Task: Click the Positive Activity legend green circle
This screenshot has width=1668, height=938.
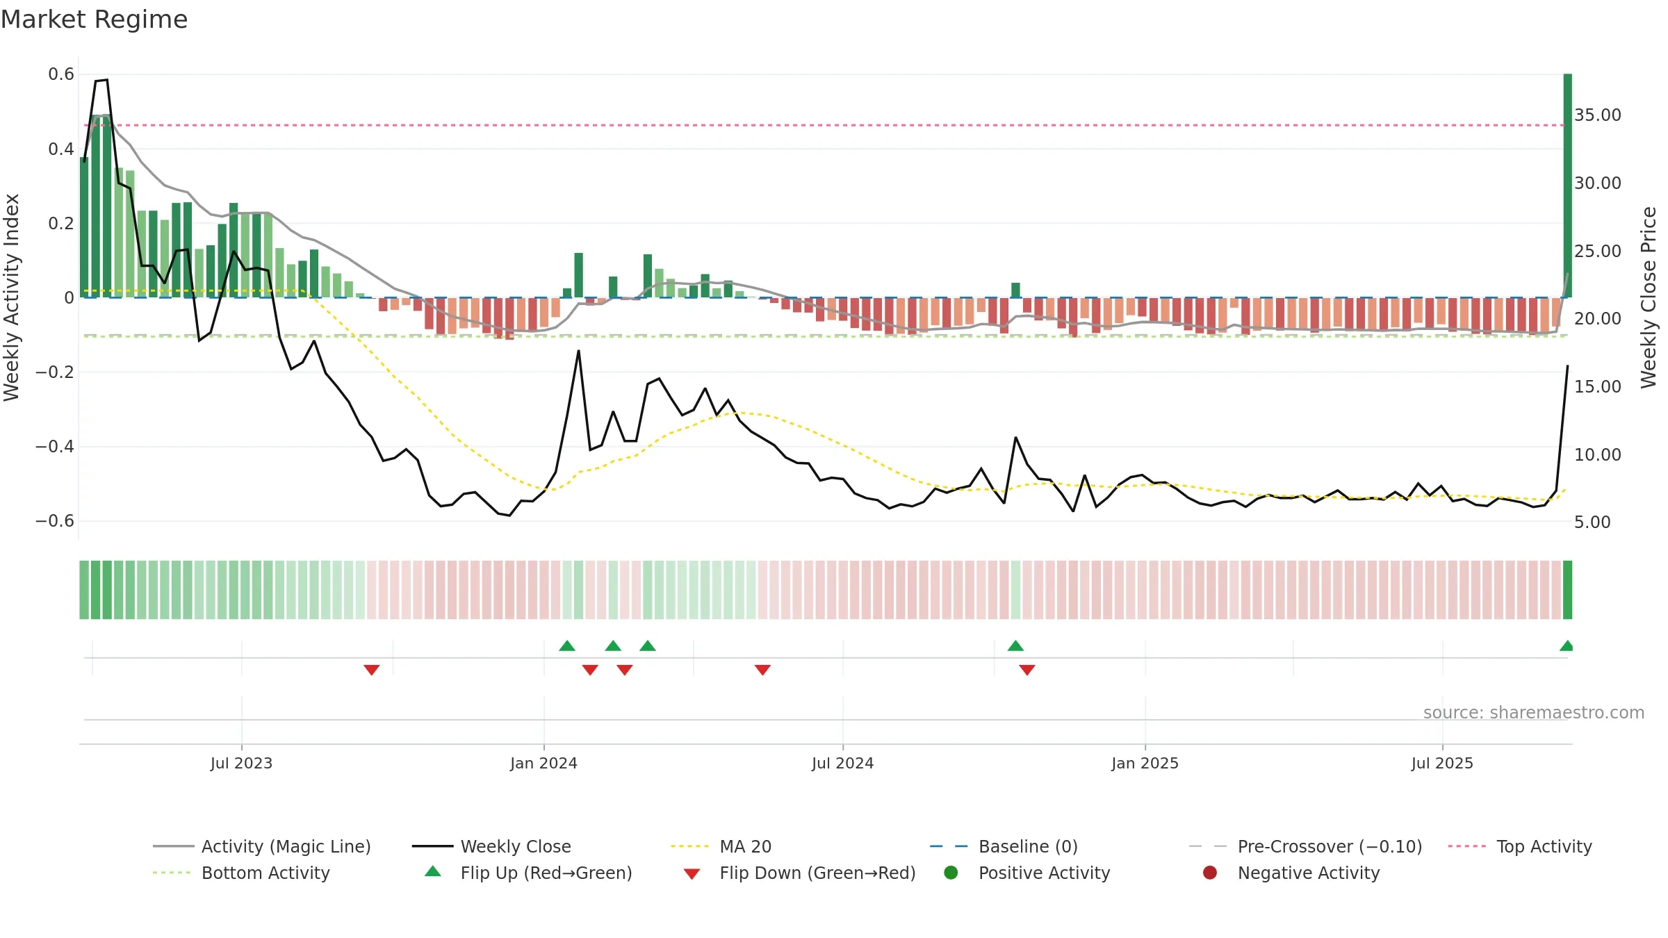Action: tap(951, 872)
